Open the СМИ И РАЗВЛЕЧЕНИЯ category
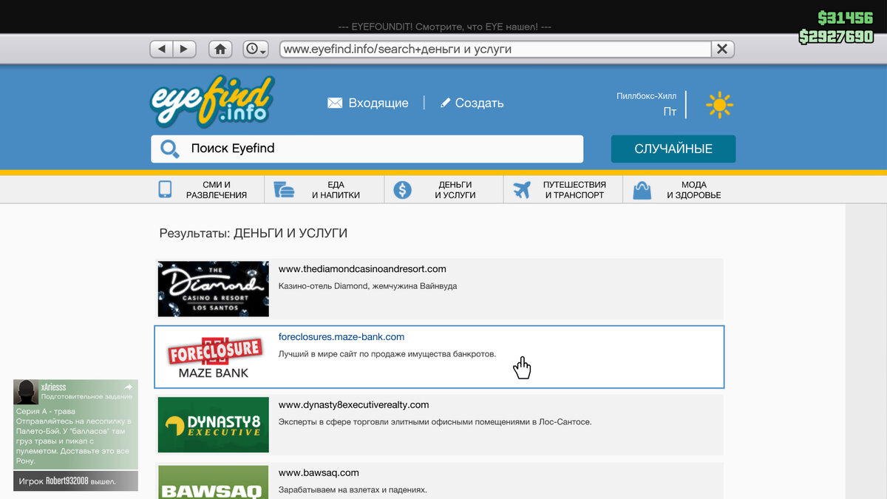 217,190
